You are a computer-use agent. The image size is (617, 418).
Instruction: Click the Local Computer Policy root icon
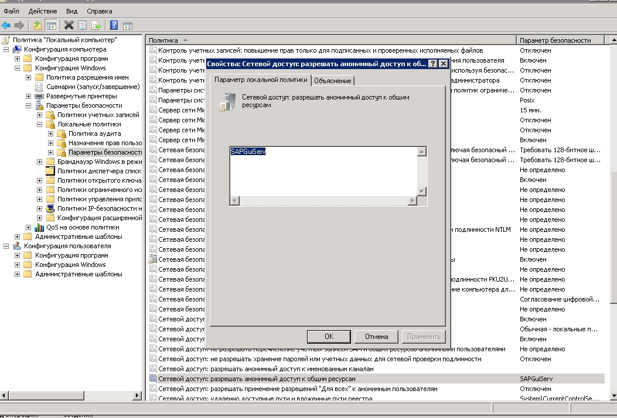click(x=5, y=40)
